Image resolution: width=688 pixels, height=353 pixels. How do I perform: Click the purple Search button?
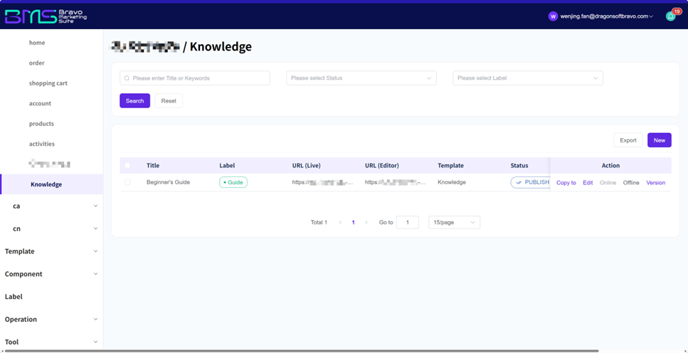pos(134,101)
